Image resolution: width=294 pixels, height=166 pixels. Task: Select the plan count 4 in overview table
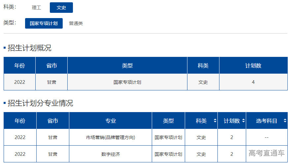[x=253, y=82]
